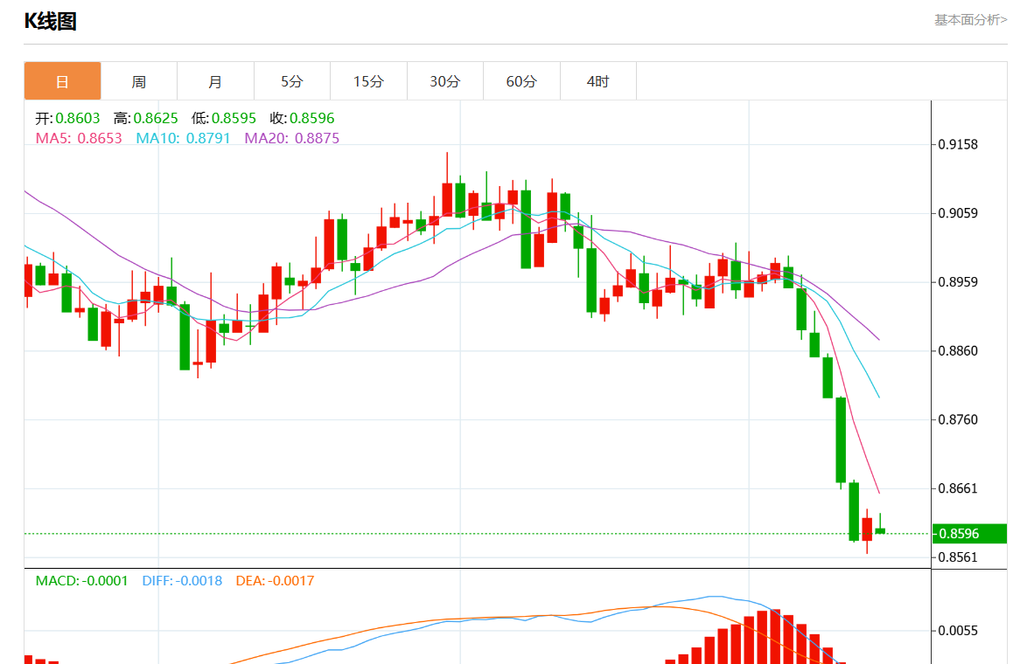
Task: Click the 0.8860 price axis label
Action: click(x=958, y=350)
